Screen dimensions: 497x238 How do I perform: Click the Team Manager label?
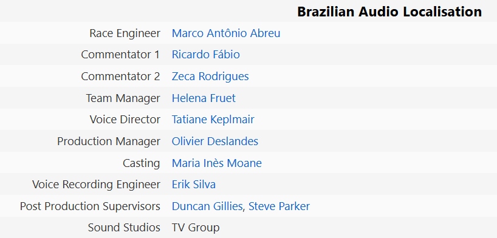pyautogui.click(x=123, y=98)
